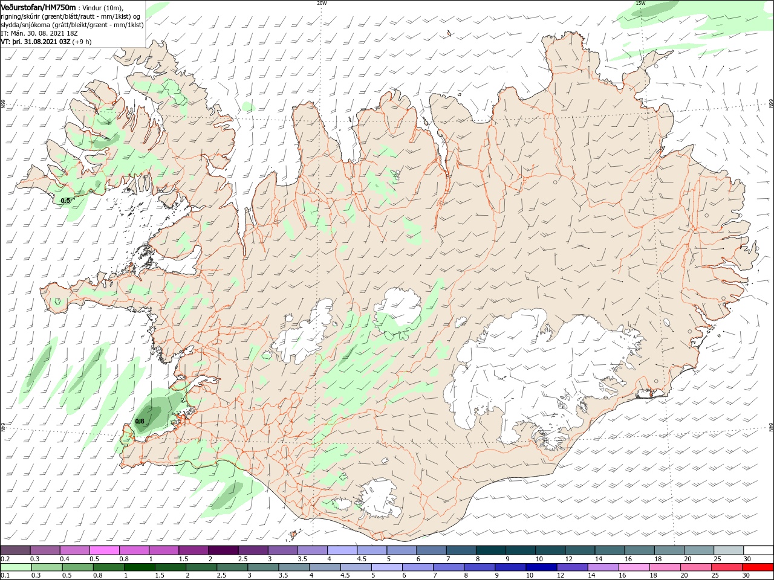
Task: Pick the palest green rain swatch starting at 0.1
Action: [15, 567]
